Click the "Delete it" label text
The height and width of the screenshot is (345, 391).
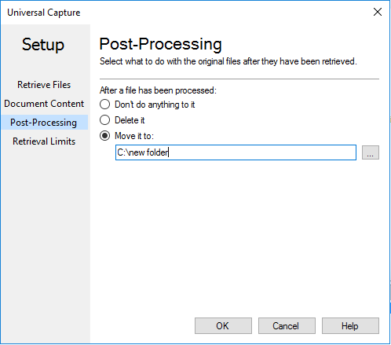pos(130,120)
